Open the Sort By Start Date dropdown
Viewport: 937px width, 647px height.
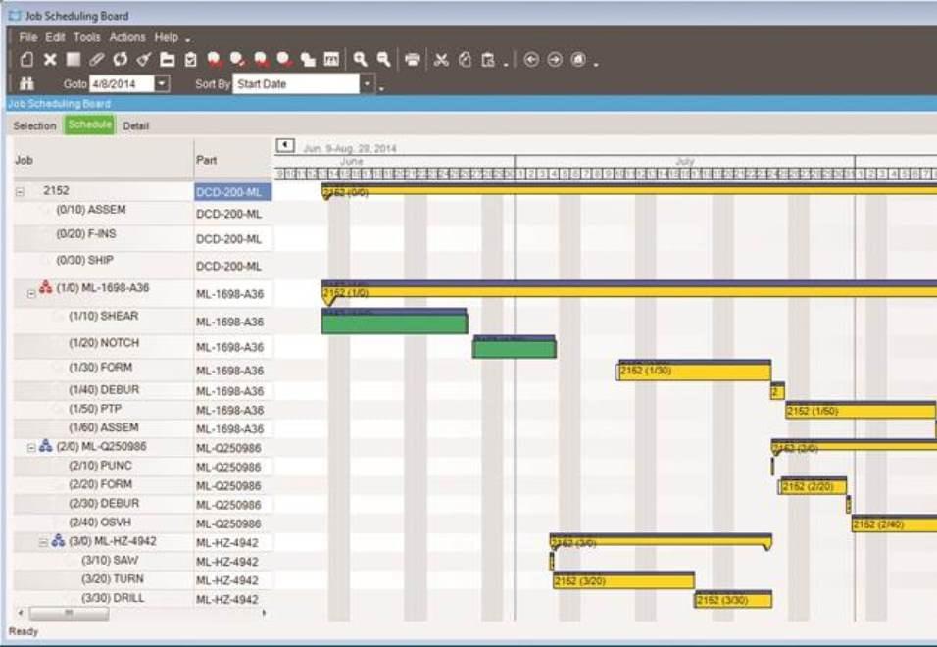tap(368, 84)
